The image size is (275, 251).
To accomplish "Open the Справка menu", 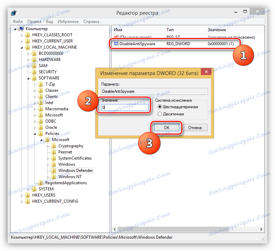I will (91, 22).
